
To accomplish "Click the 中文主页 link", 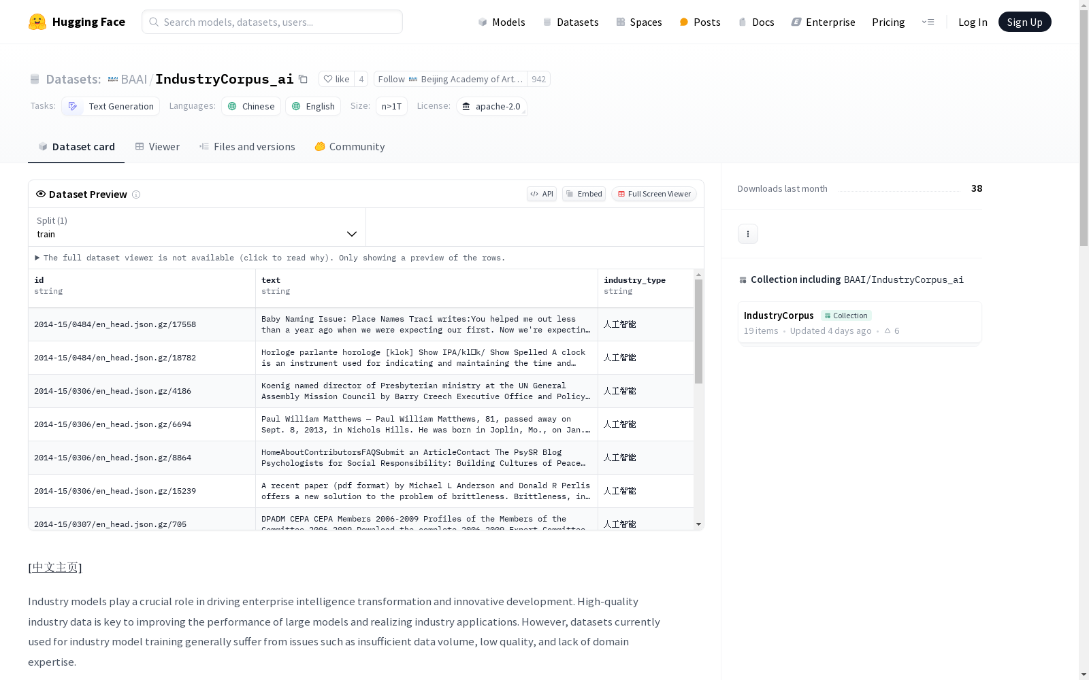I will pos(55,567).
